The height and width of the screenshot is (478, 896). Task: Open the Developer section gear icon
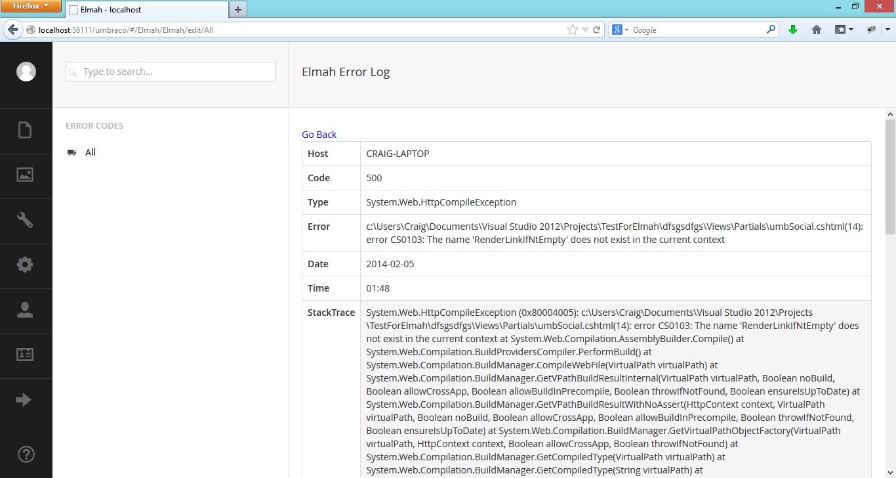click(25, 265)
